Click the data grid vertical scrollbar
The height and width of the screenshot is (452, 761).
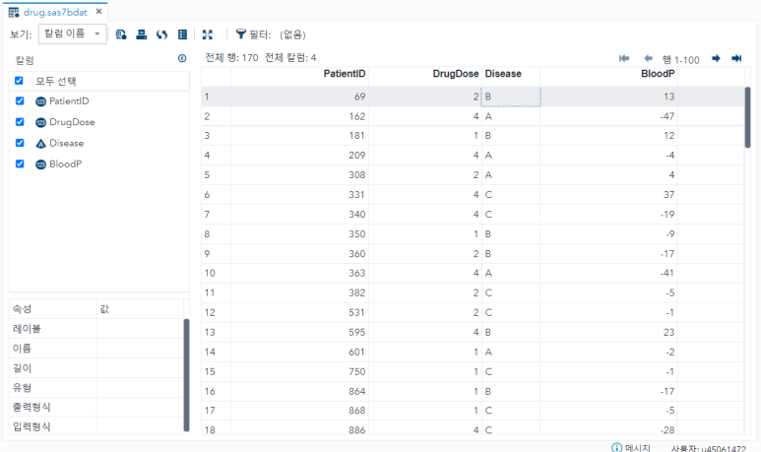coord(748,118)
